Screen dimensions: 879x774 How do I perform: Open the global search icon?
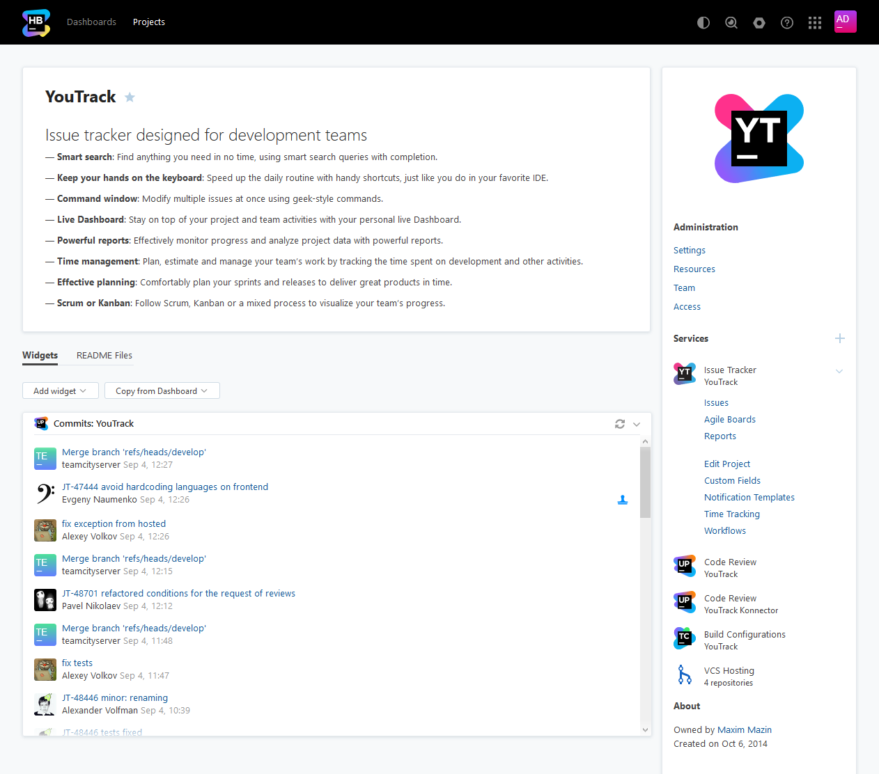[x=731, y=22]
